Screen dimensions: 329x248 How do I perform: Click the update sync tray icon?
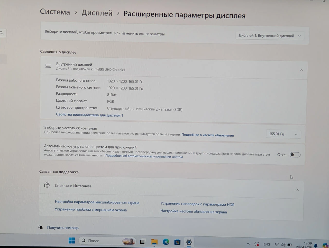click(x=257, y=244)
